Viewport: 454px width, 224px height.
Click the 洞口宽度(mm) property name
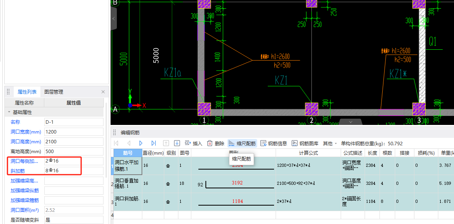tap(26, 132)
